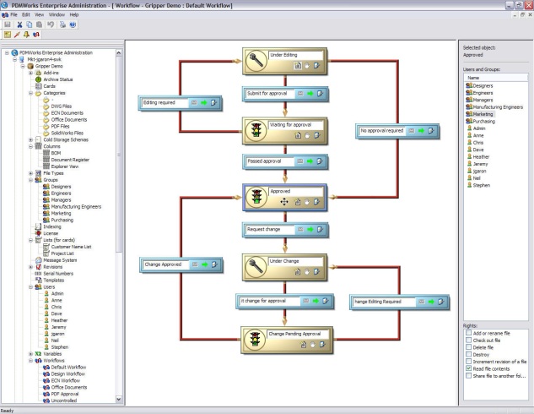Collapse the Groups tree node
The height and width of the screenshot is (414, 534).
pyautogui.click(x=30, y=180)
